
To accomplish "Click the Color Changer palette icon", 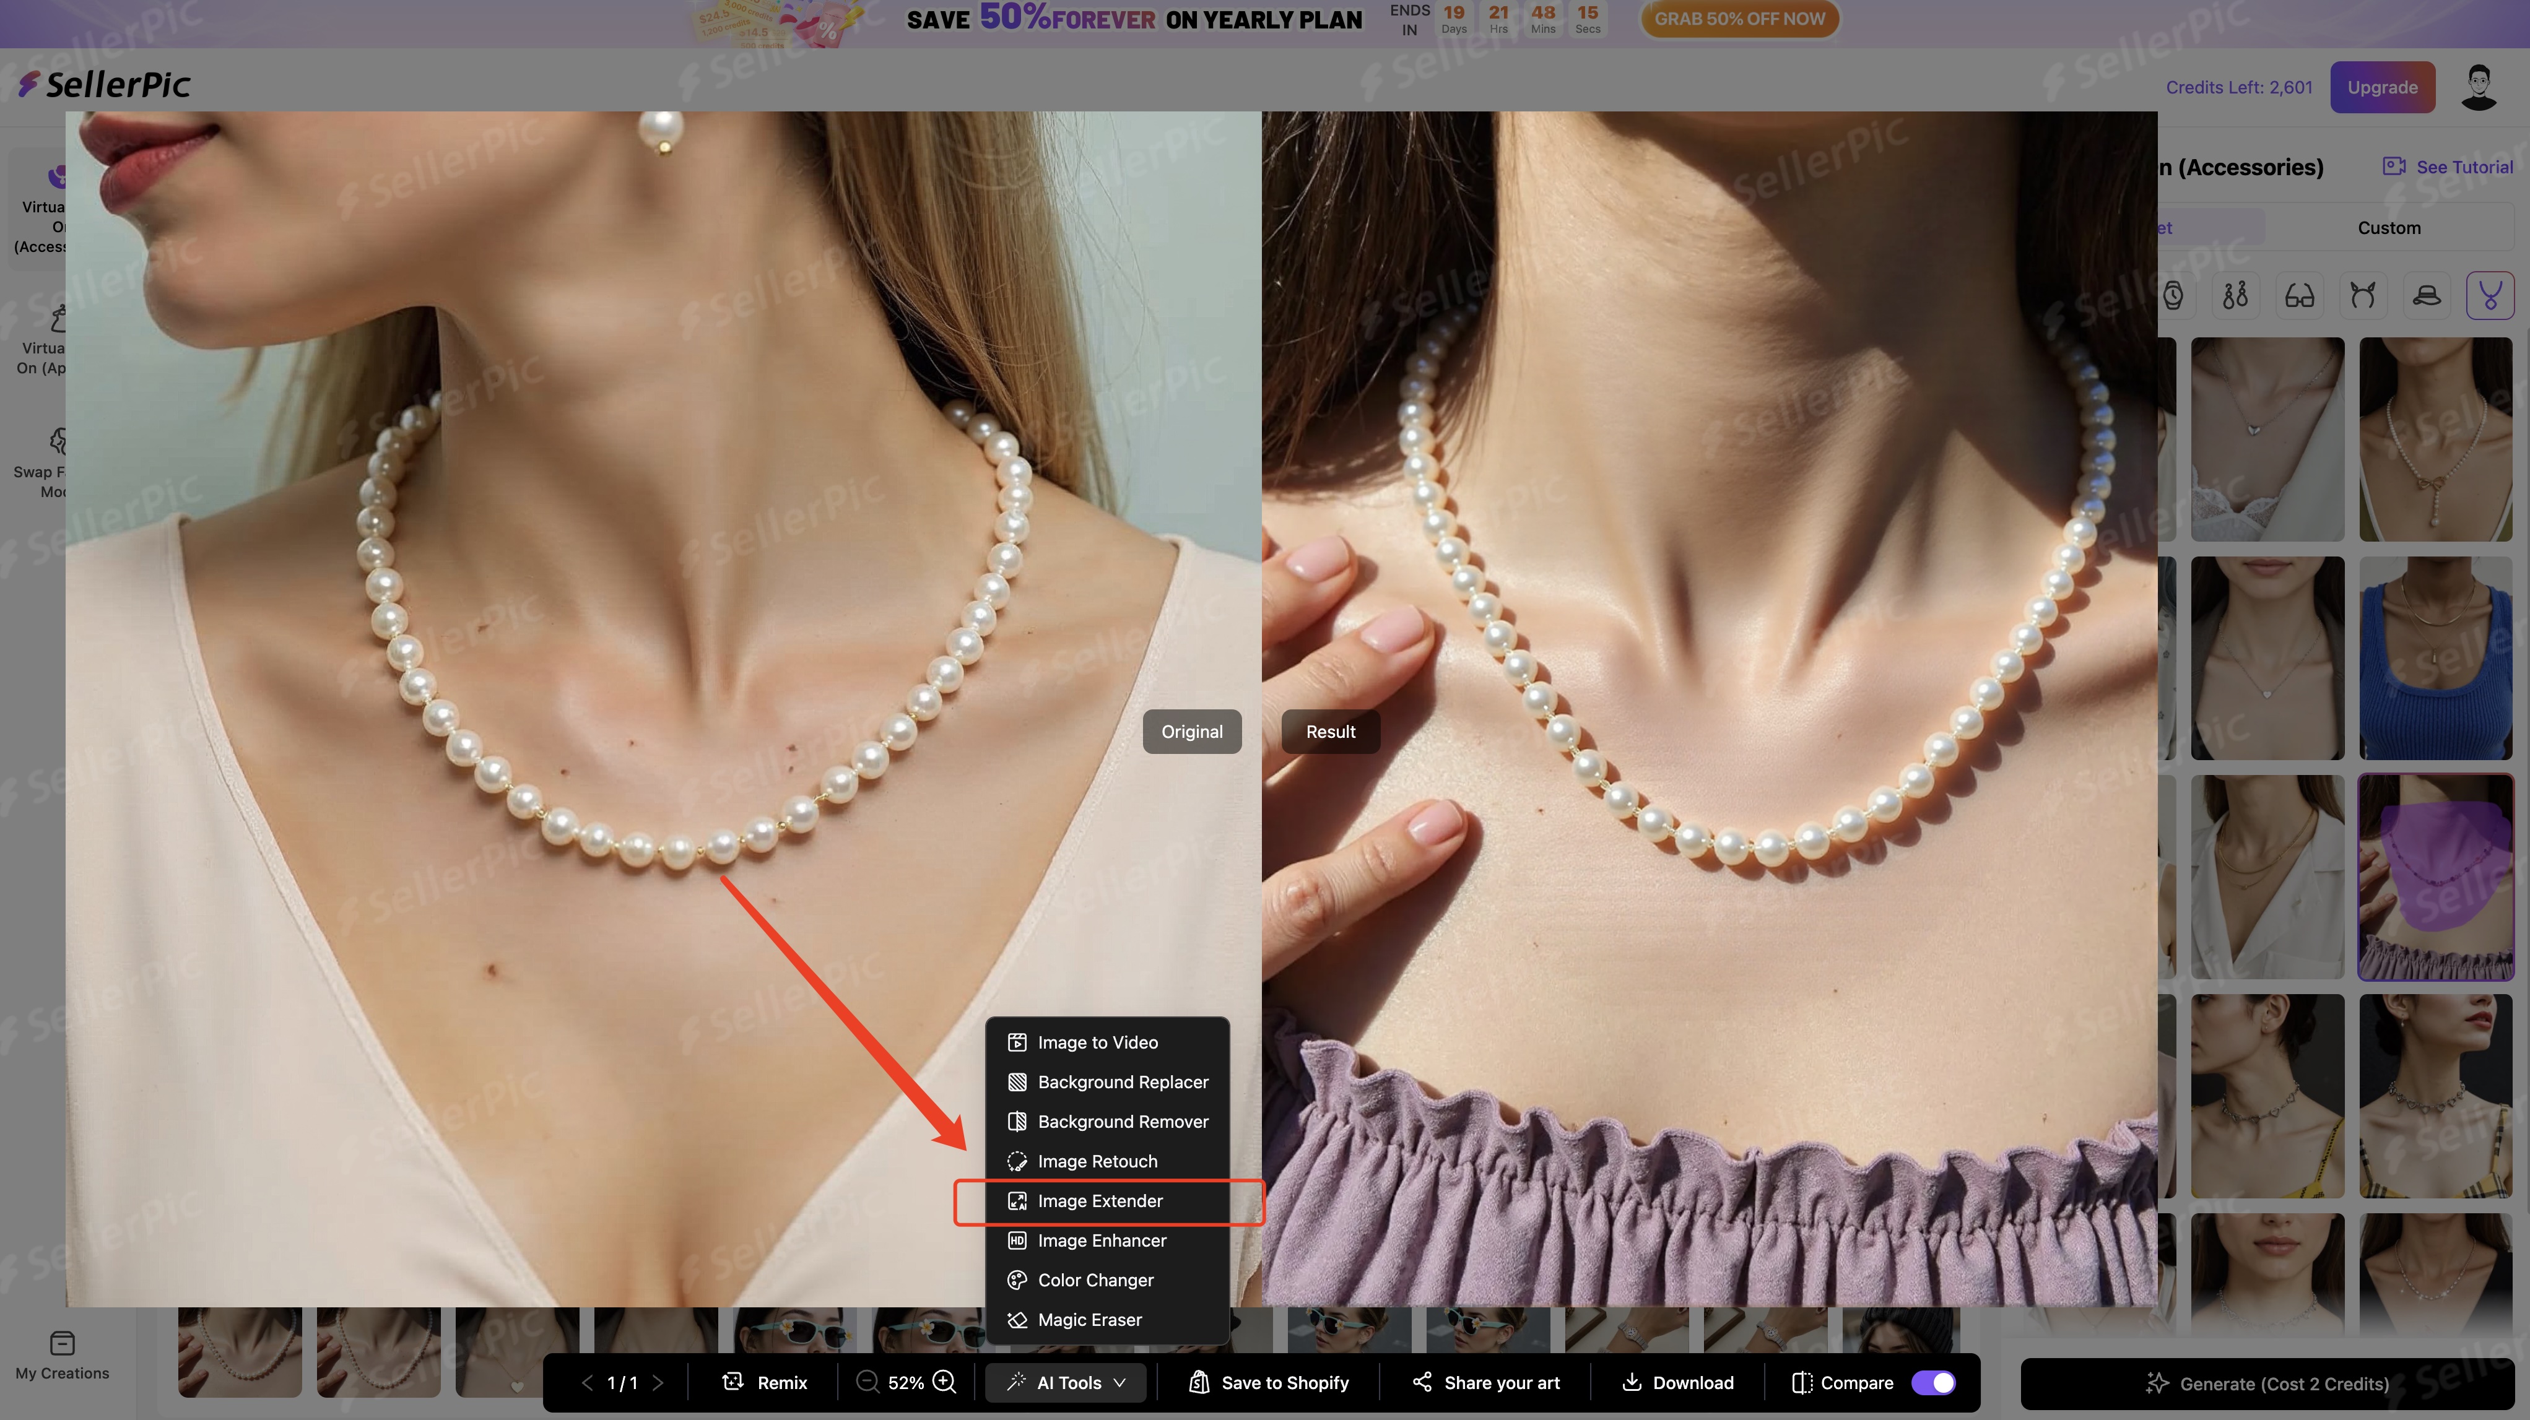I will point(1017,1279).
